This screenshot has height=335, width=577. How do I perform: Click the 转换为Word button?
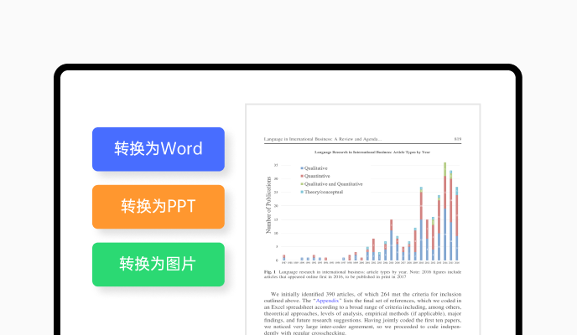coord(159,149)
